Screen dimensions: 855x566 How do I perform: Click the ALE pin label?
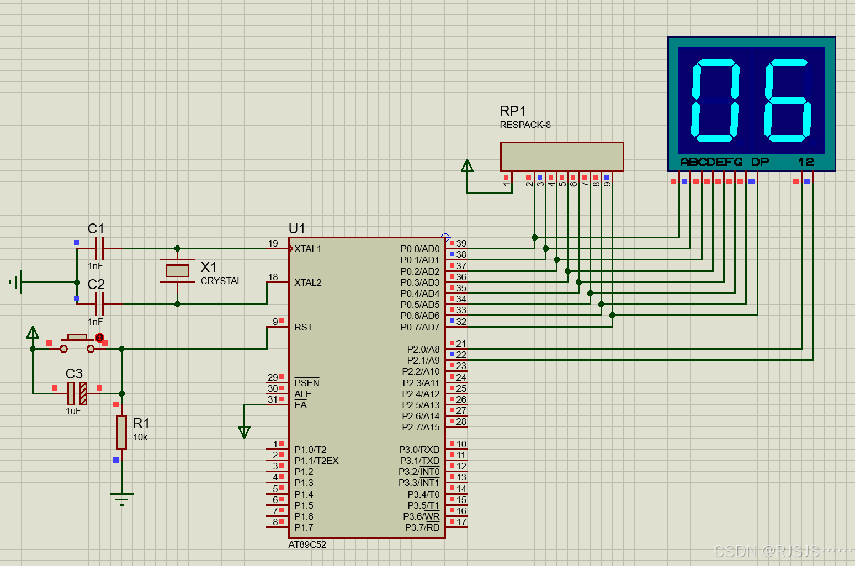[x=303, y=394]
